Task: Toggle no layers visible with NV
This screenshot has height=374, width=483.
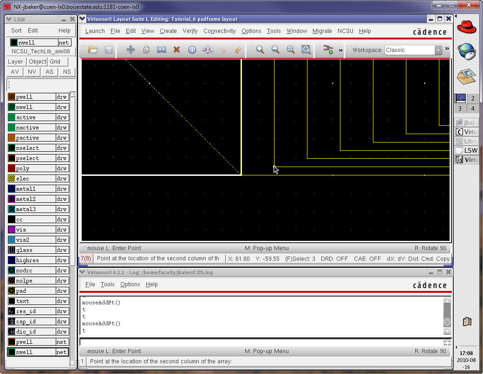Action: (x=32, y=72)
